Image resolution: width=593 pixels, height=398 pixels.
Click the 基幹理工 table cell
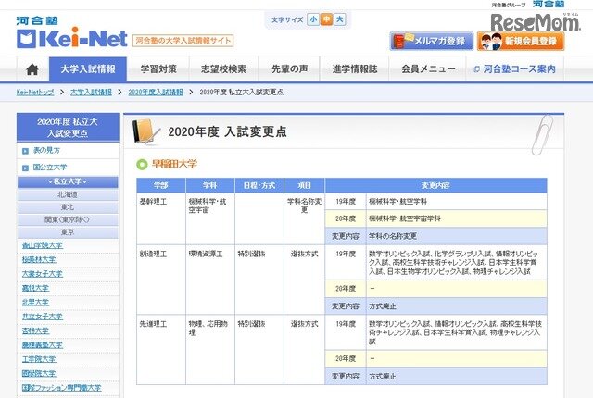161,219
